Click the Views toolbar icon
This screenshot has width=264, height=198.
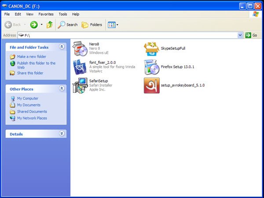(111, 25)
